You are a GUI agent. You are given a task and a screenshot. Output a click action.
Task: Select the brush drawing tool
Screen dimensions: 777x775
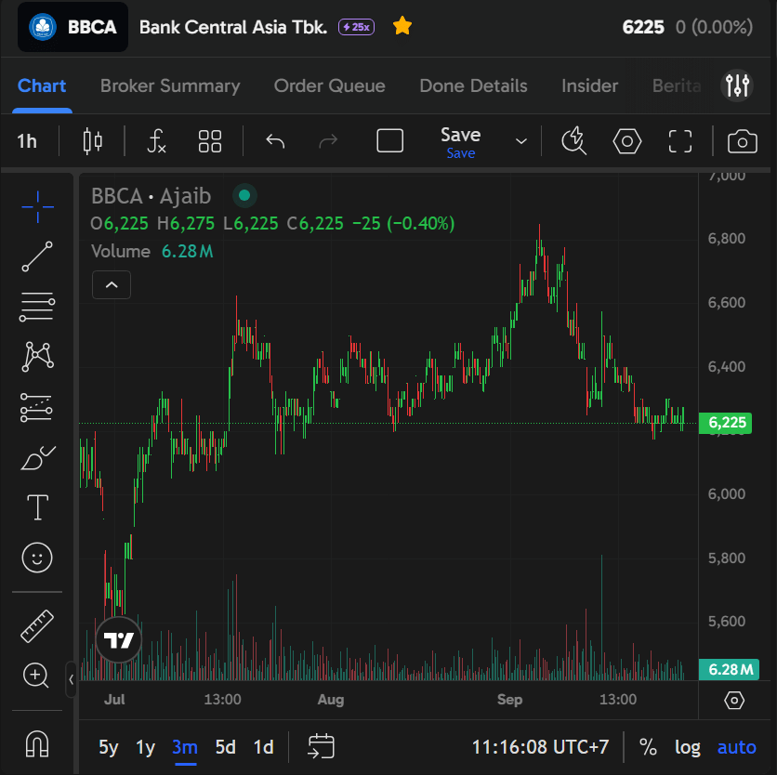(x=38, y=457)
